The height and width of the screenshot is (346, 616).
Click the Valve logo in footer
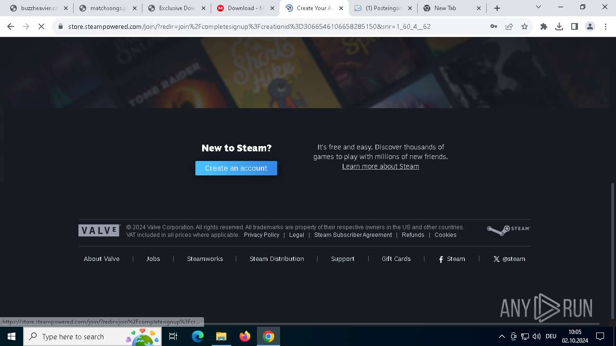[x=99, y=231]
